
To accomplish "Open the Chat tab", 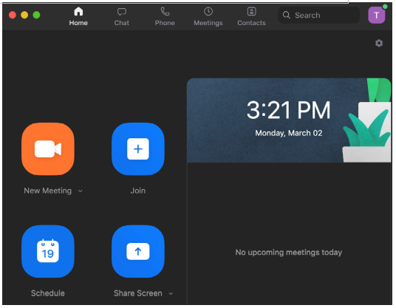I will [x=122, y=17].
